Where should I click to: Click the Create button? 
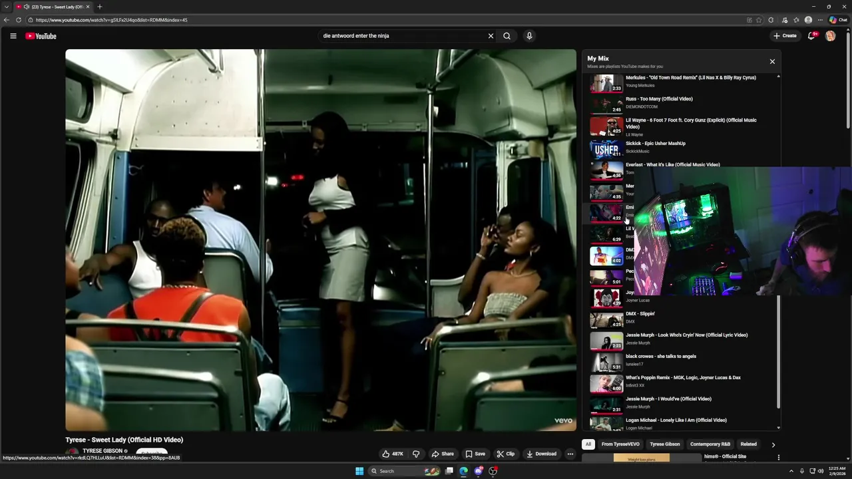[785, 36]
